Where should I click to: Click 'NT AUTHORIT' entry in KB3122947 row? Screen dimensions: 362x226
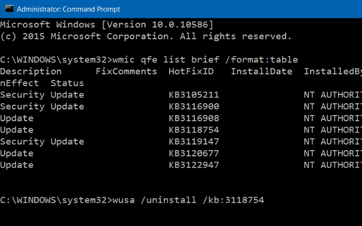click(x=333, y=165)
